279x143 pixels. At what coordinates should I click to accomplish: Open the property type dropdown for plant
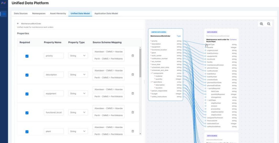78,131
